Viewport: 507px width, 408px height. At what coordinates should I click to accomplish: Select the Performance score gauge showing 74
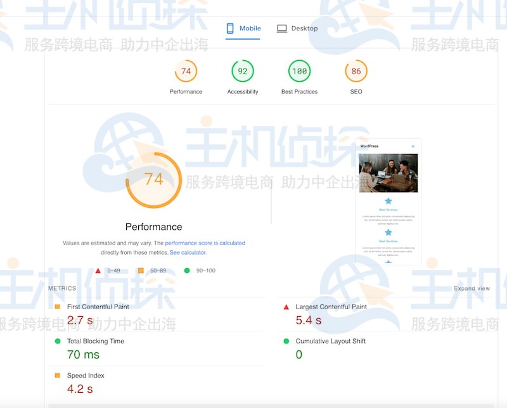coord(185,71)
